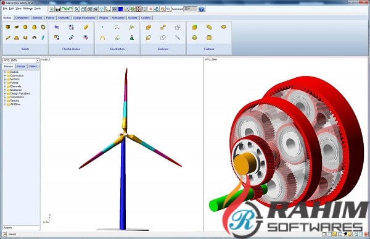Switch to the Forces ribbon tab
The width and height of the screenshot is (370, 239).
point(51,18)
